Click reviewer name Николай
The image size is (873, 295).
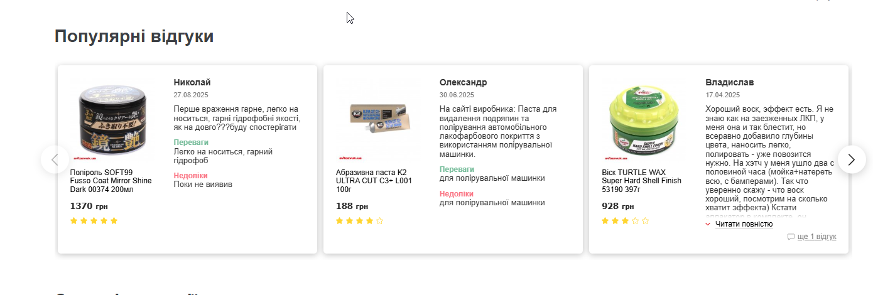tap(192, 82)
